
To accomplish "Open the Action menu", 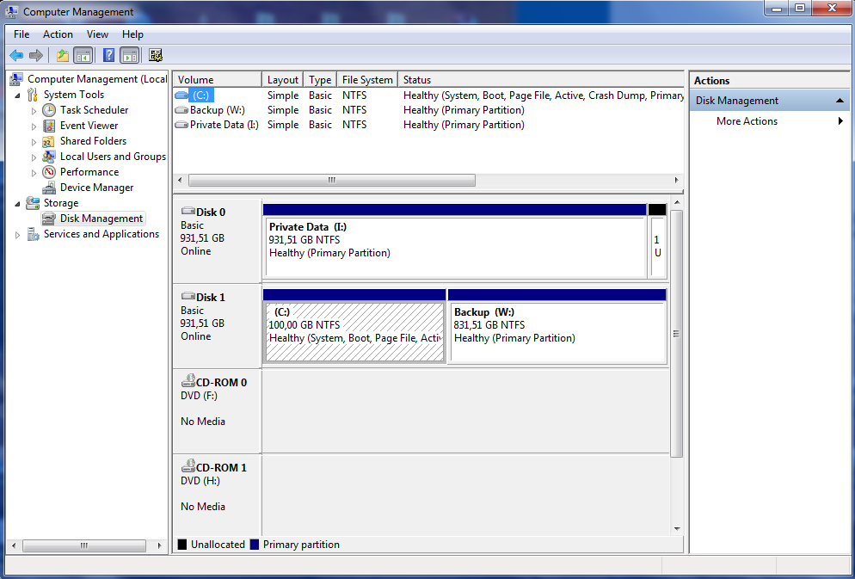I will pyautogui.click(x=58, y=34).
